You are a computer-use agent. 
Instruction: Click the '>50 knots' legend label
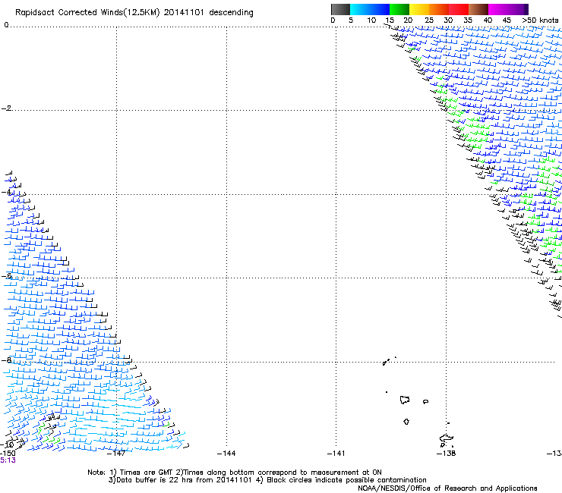click(540, 20)
